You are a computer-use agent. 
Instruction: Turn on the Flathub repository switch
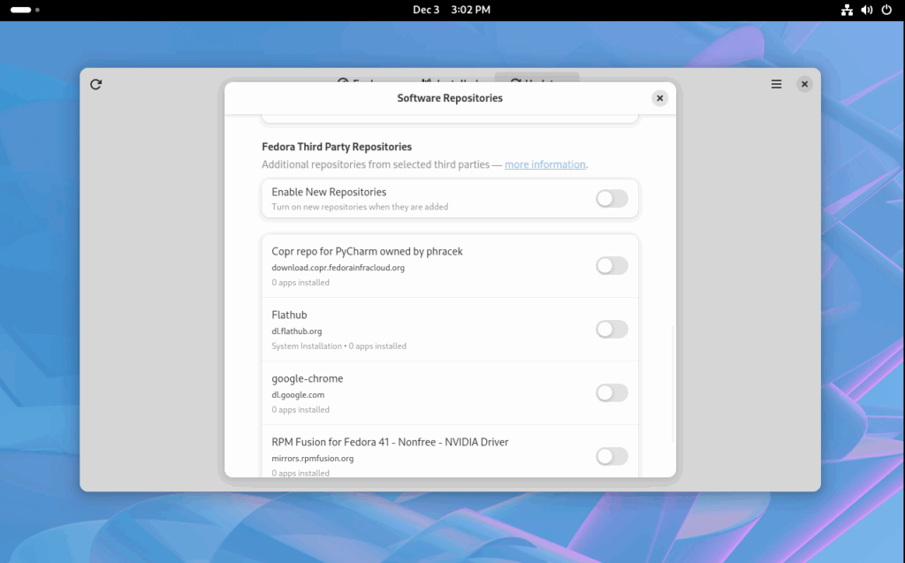pyautogui.click(x=612, y=329)
